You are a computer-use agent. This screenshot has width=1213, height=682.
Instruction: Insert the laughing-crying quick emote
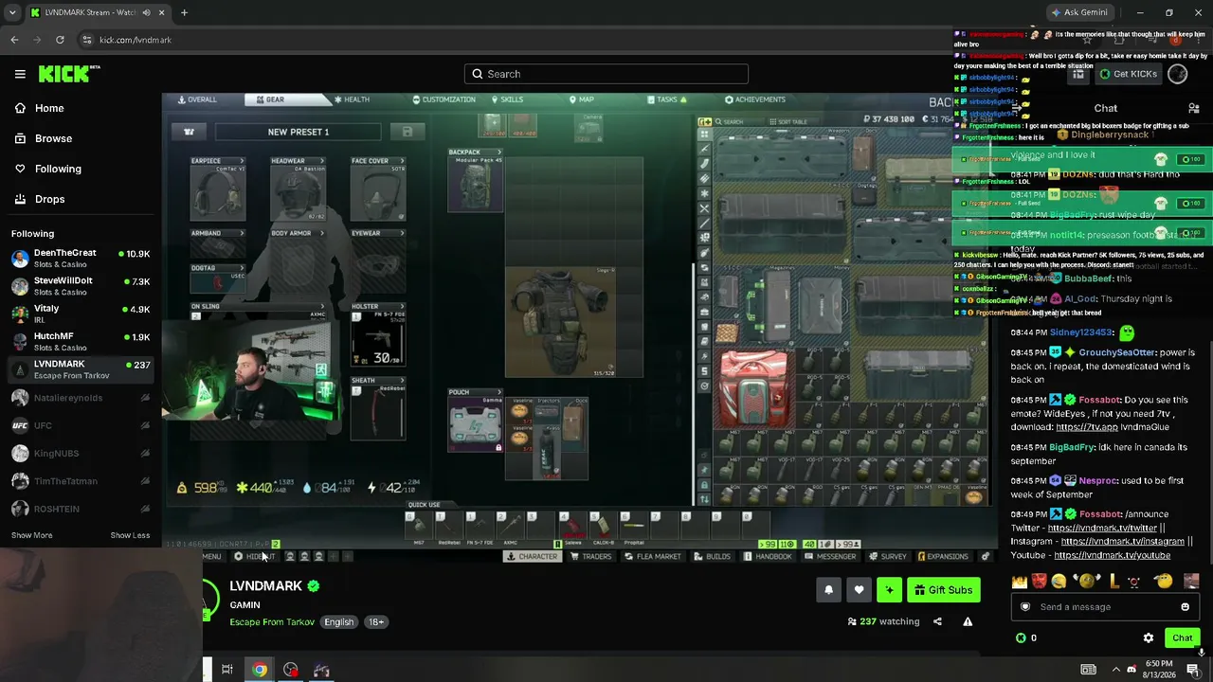pos(1059,581)
